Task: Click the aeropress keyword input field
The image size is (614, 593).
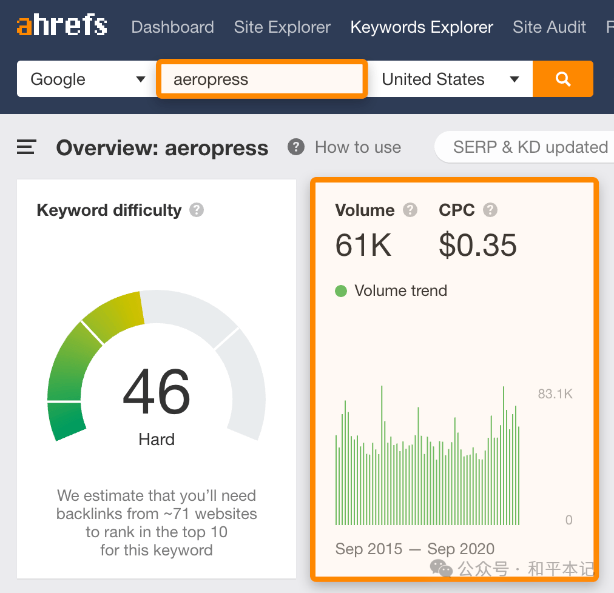Action: click(x=262, y=79)
